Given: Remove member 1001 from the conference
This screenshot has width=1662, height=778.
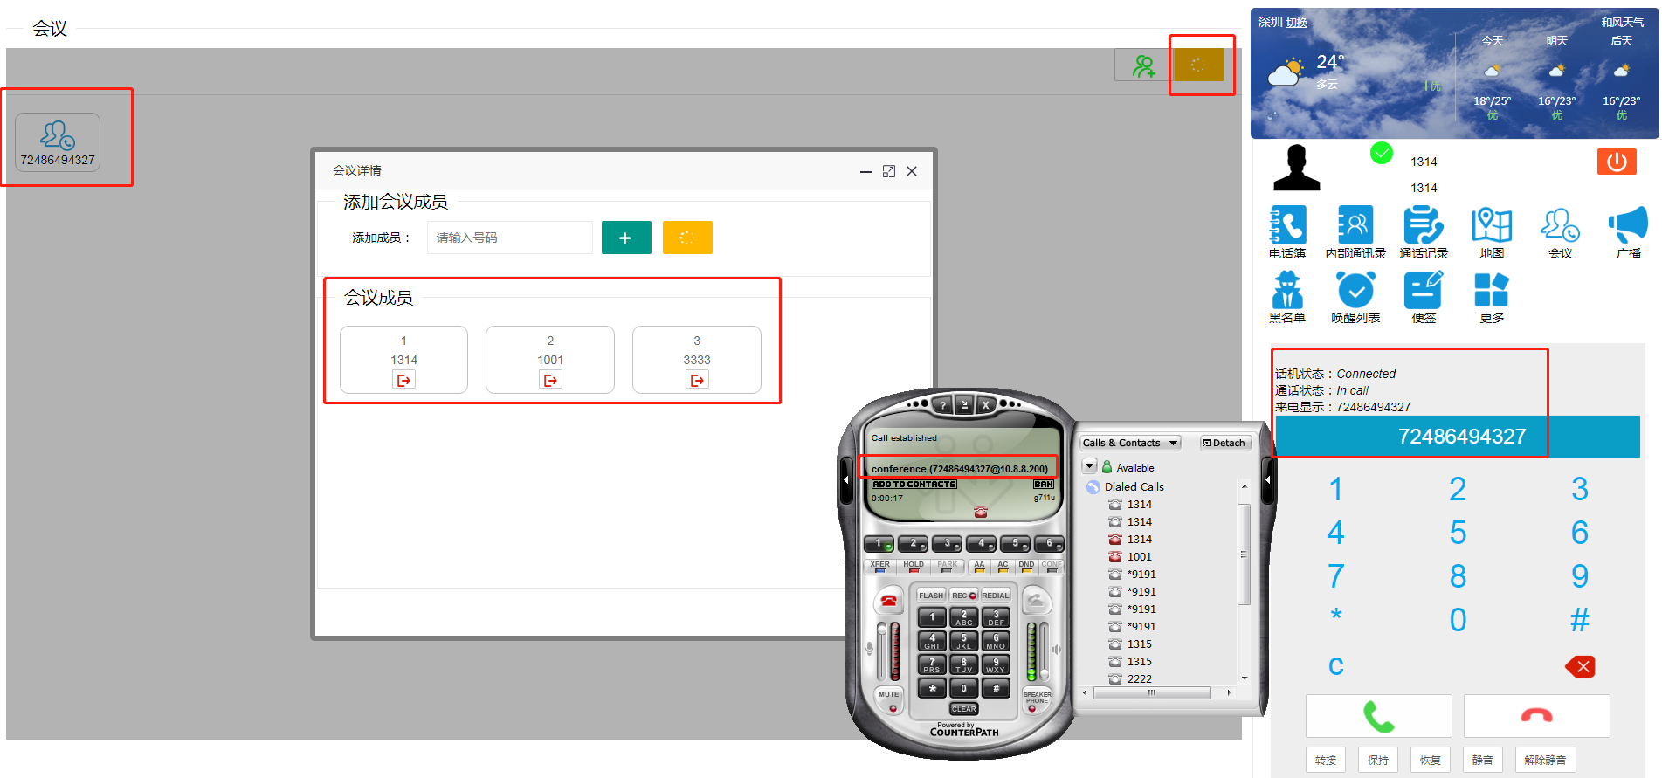Looking at the screenshot, I should pos(550,380).
